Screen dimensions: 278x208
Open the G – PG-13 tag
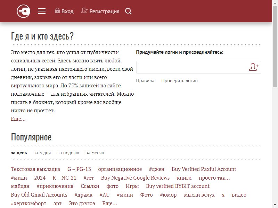coord(79,169)
